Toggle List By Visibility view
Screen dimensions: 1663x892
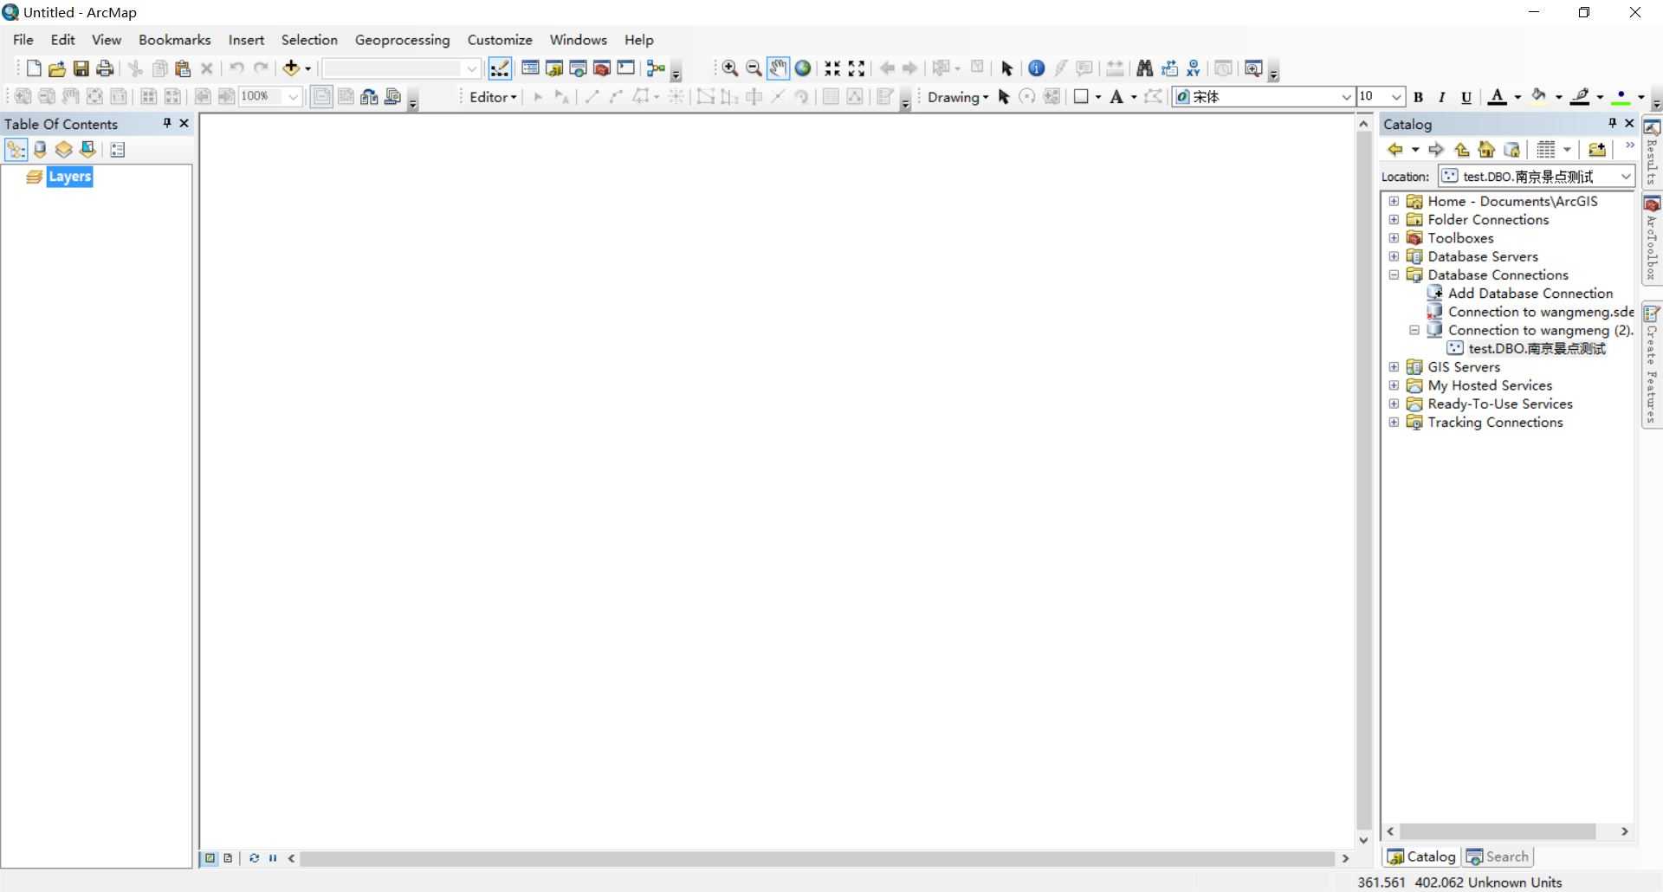[63, 150]
